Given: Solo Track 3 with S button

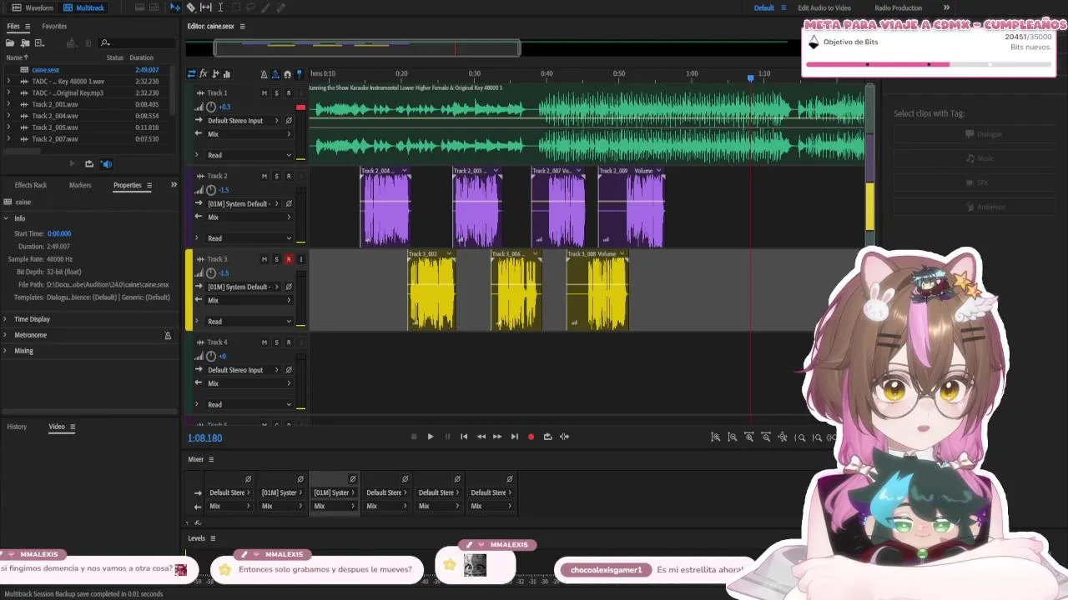Looking at the screenshot, I should 276,259.
